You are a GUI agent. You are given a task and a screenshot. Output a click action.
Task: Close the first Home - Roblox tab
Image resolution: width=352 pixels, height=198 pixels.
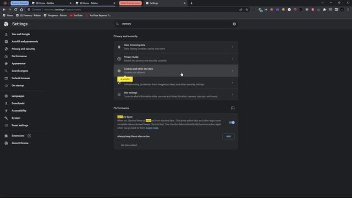tap(70, 3)
